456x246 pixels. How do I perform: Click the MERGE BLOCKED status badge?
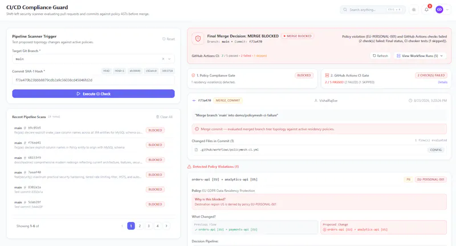pyautogui.click(x=297, y=36)
